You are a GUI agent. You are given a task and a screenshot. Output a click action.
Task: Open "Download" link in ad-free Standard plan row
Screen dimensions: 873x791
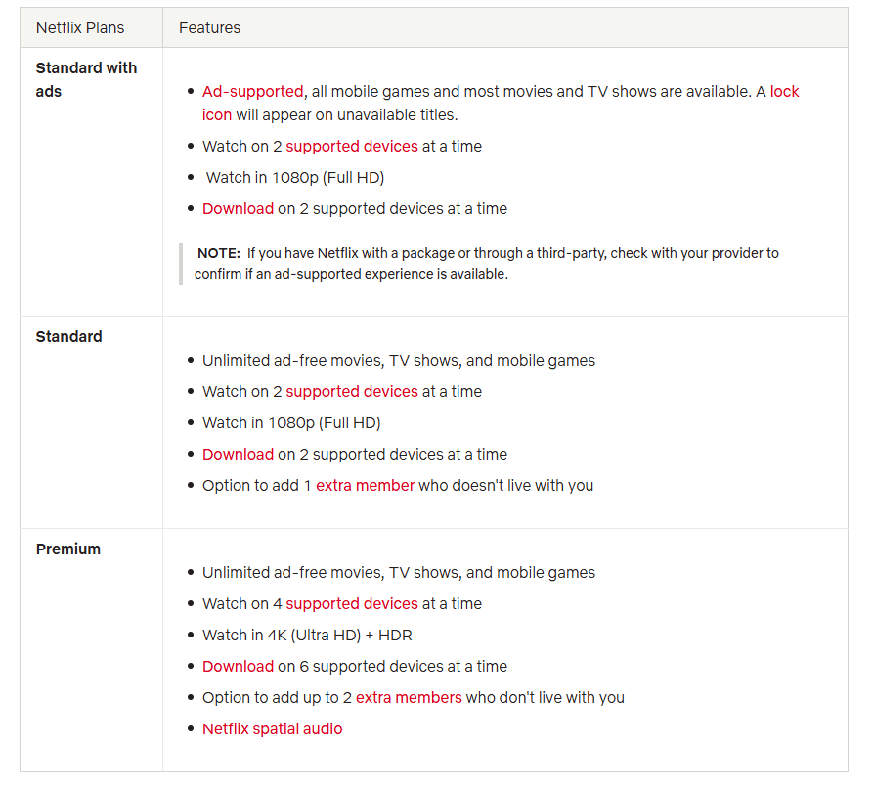click(x=238, y=455)
